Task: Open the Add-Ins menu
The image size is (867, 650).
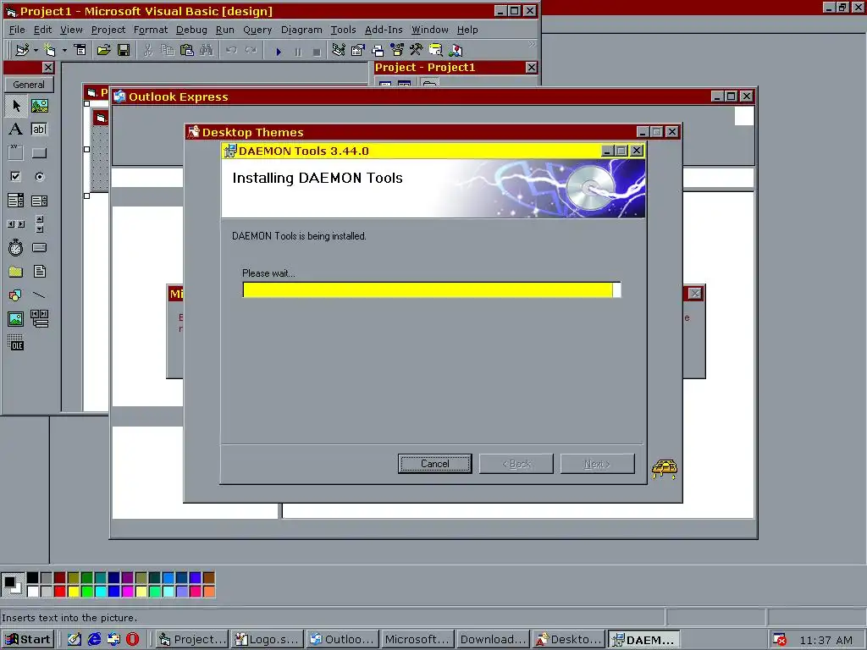Action: pyautogui.click(x=384, y=30)
